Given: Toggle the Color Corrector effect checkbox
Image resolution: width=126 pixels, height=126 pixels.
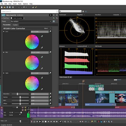Looking at the screenshot, I should tap(11, 18).
